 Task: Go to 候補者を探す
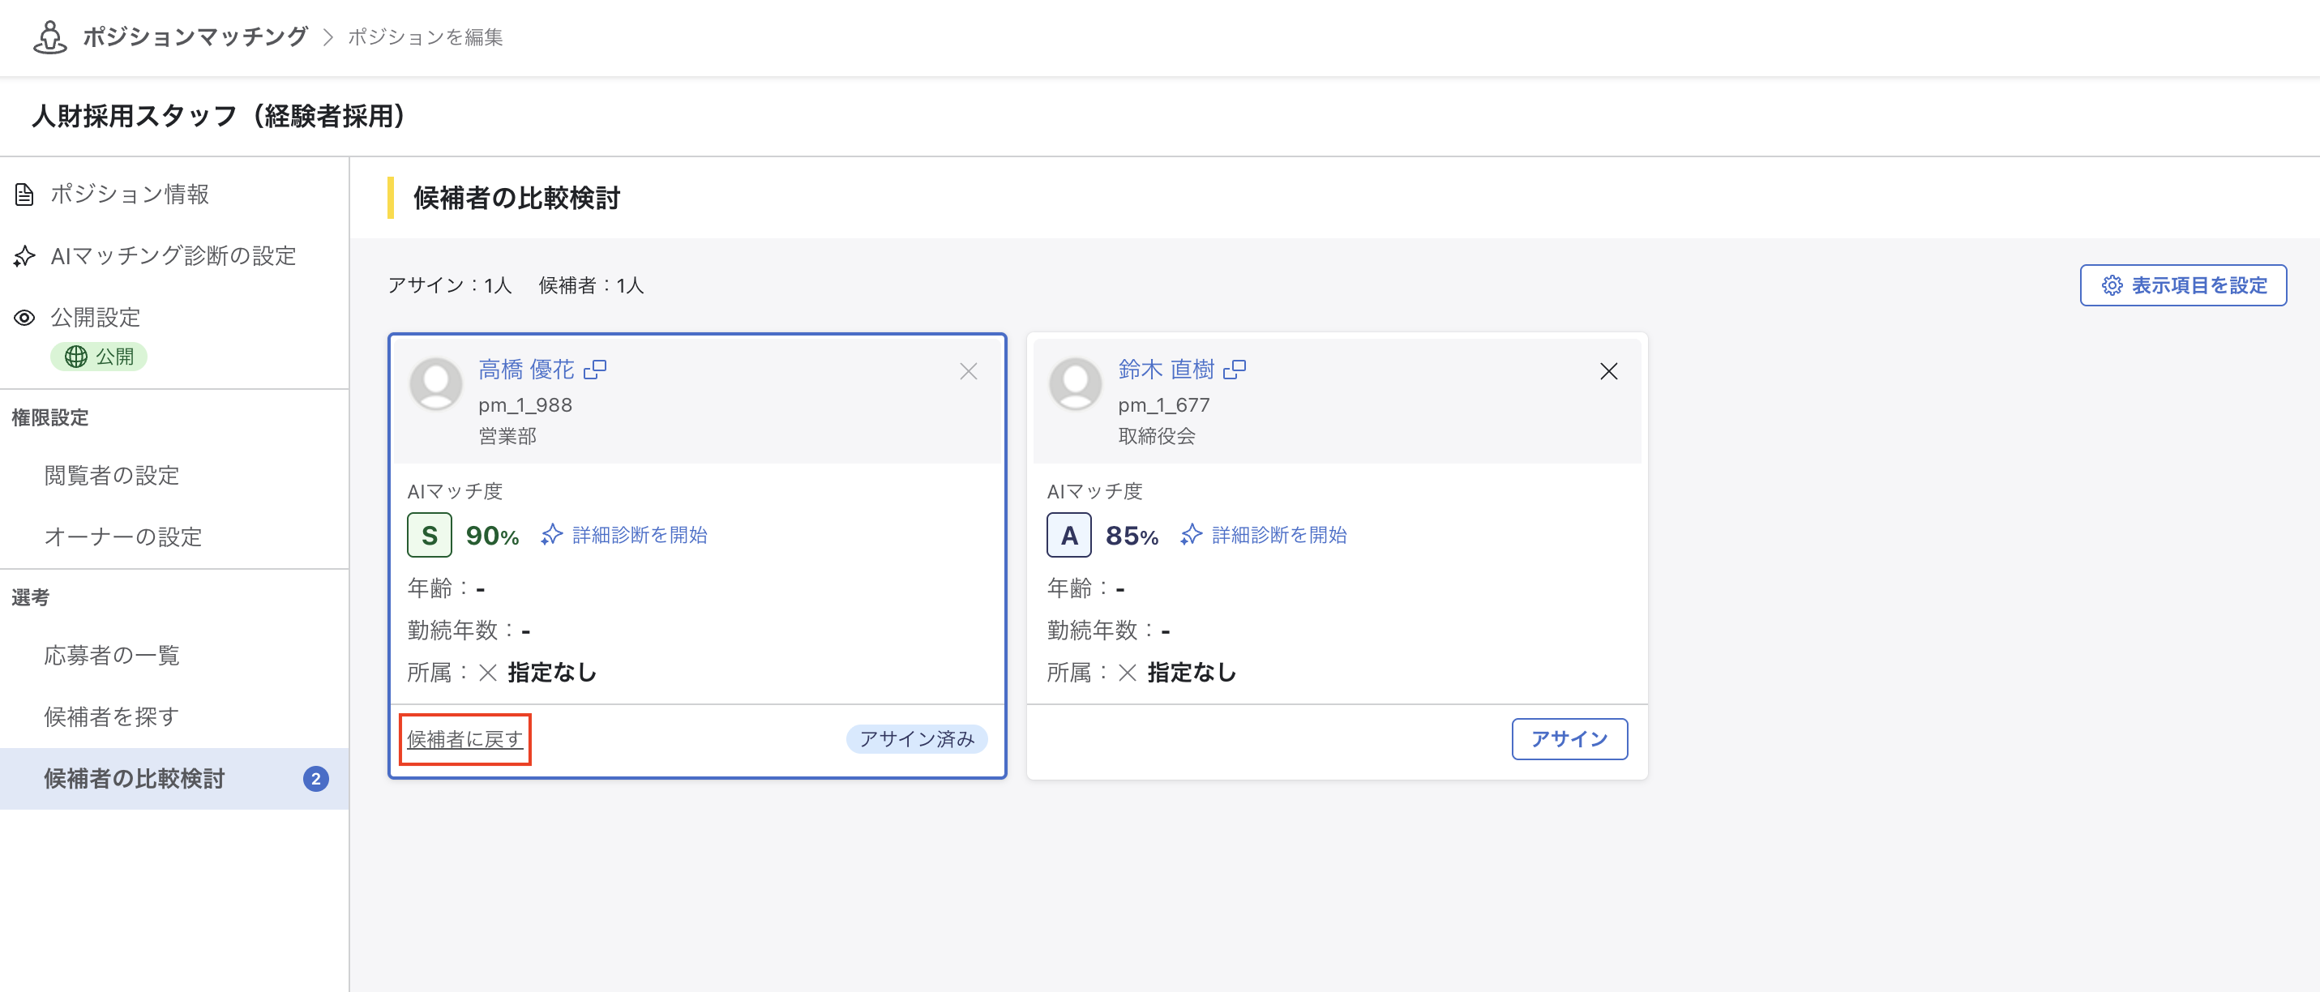click(x=112, y=716)
